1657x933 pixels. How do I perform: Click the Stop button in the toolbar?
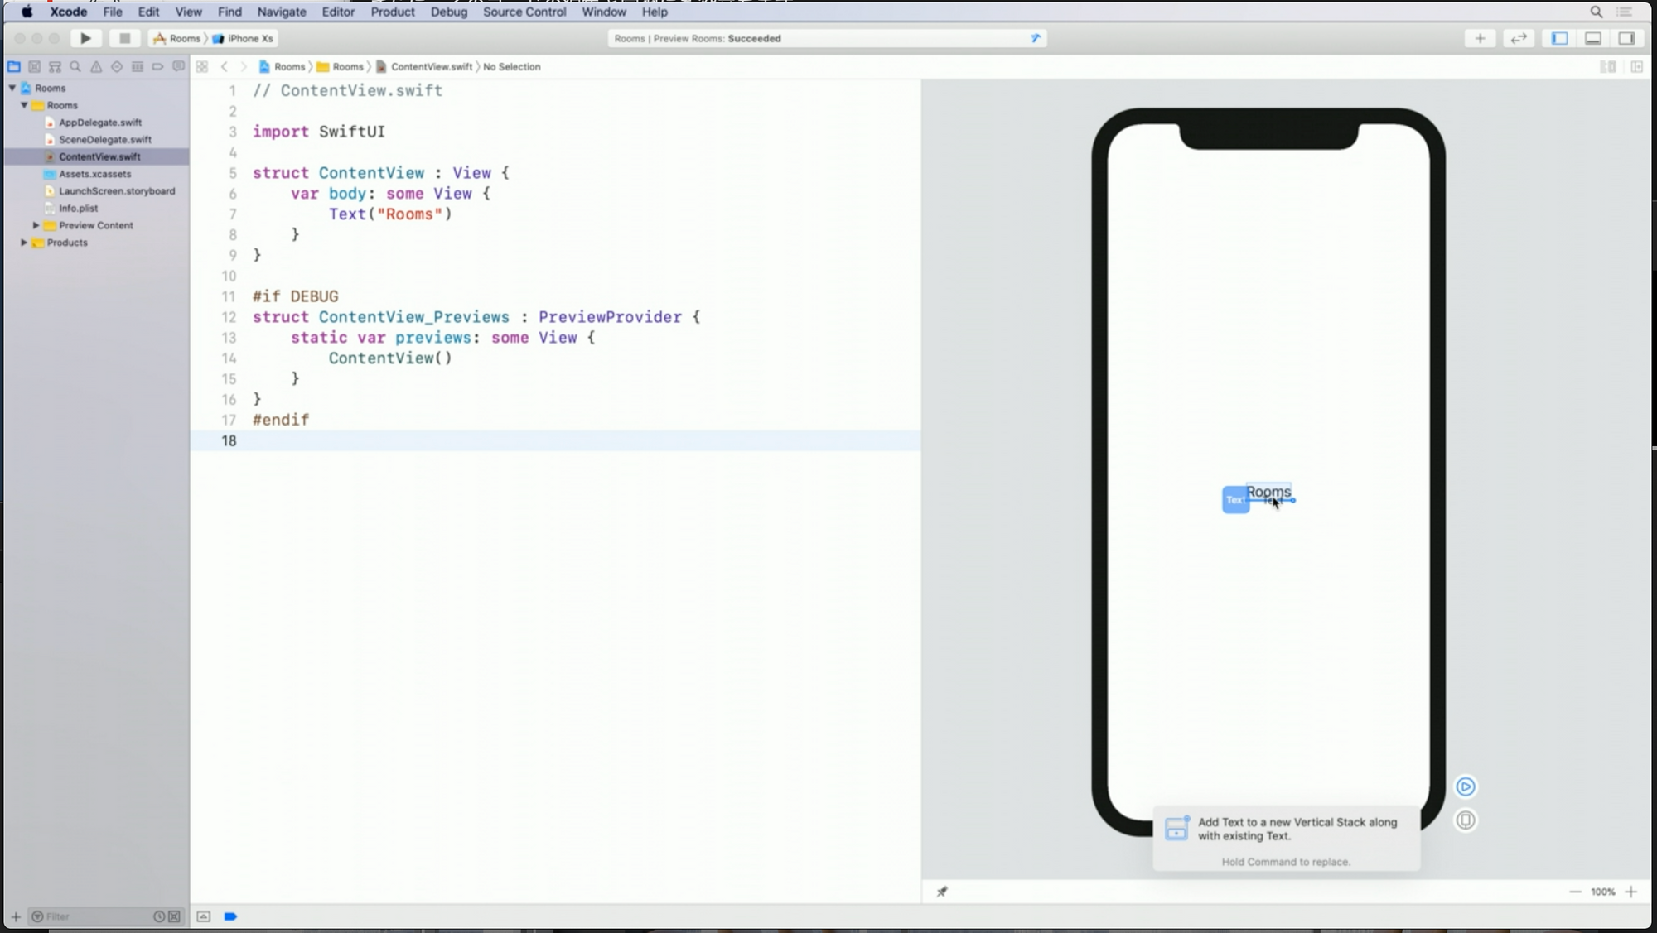(124, 38)
